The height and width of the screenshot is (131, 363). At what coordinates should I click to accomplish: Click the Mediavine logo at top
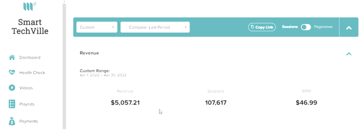(30, 7)
